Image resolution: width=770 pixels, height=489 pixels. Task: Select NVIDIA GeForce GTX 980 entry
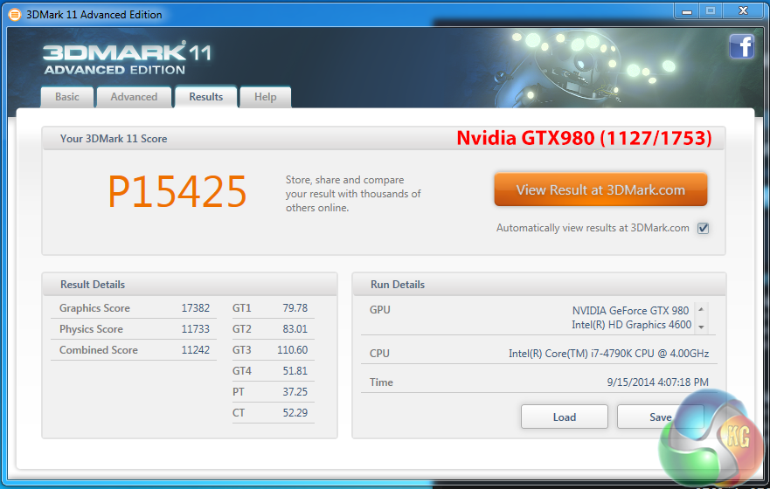[x=630, y=311]
